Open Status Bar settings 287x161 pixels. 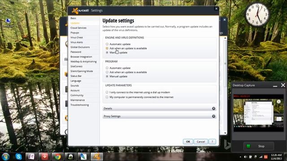[x=76, y=76]
